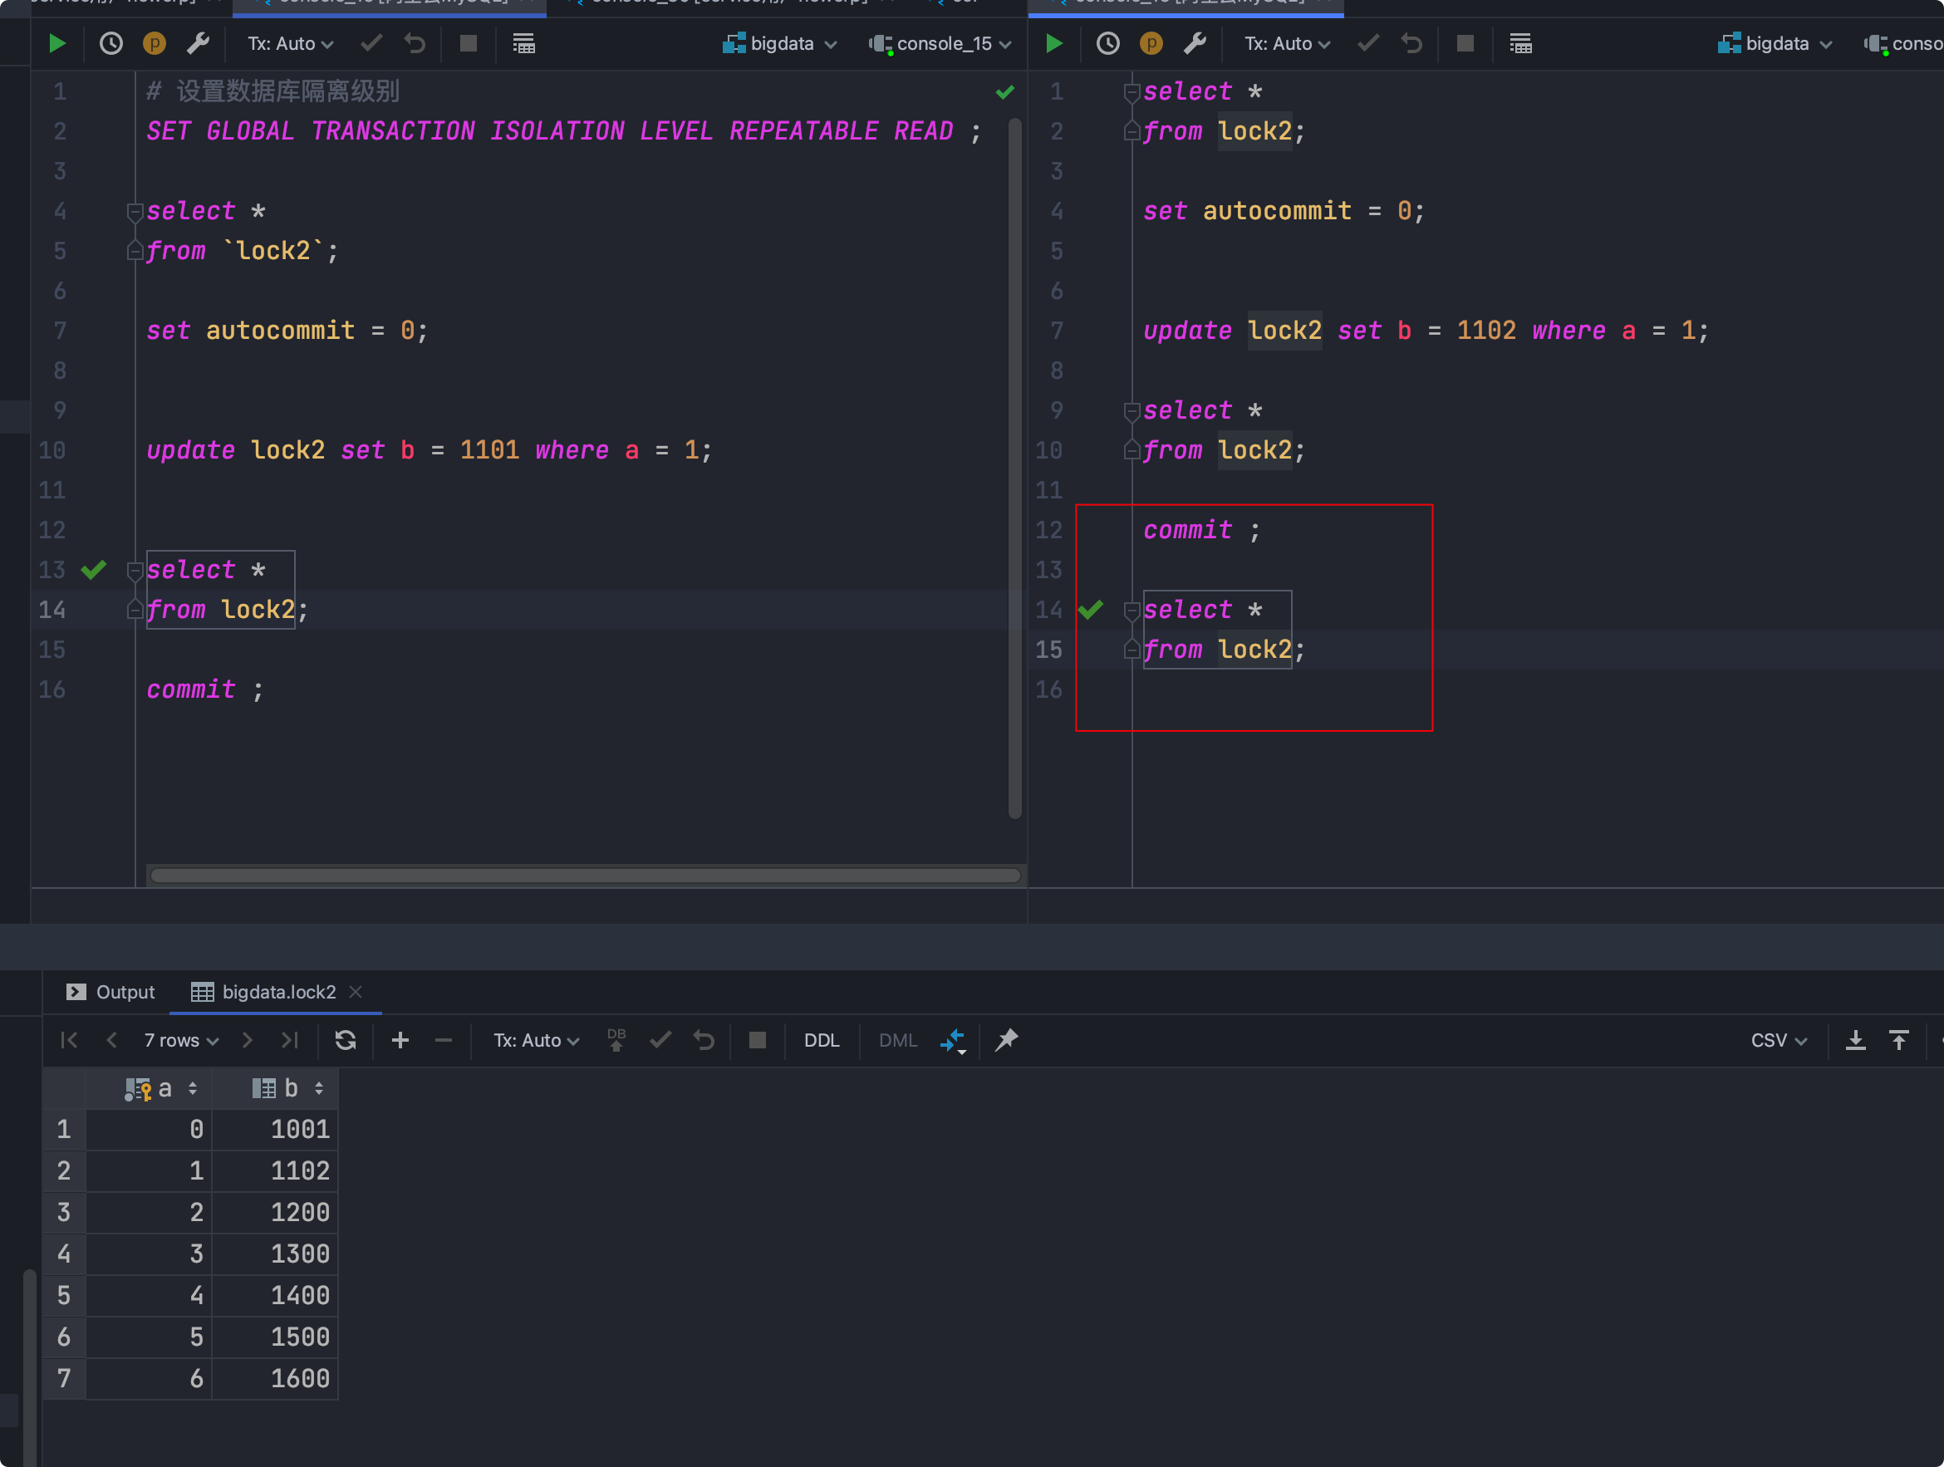Select the bigdata.lock2 results tab

point(278,992)
